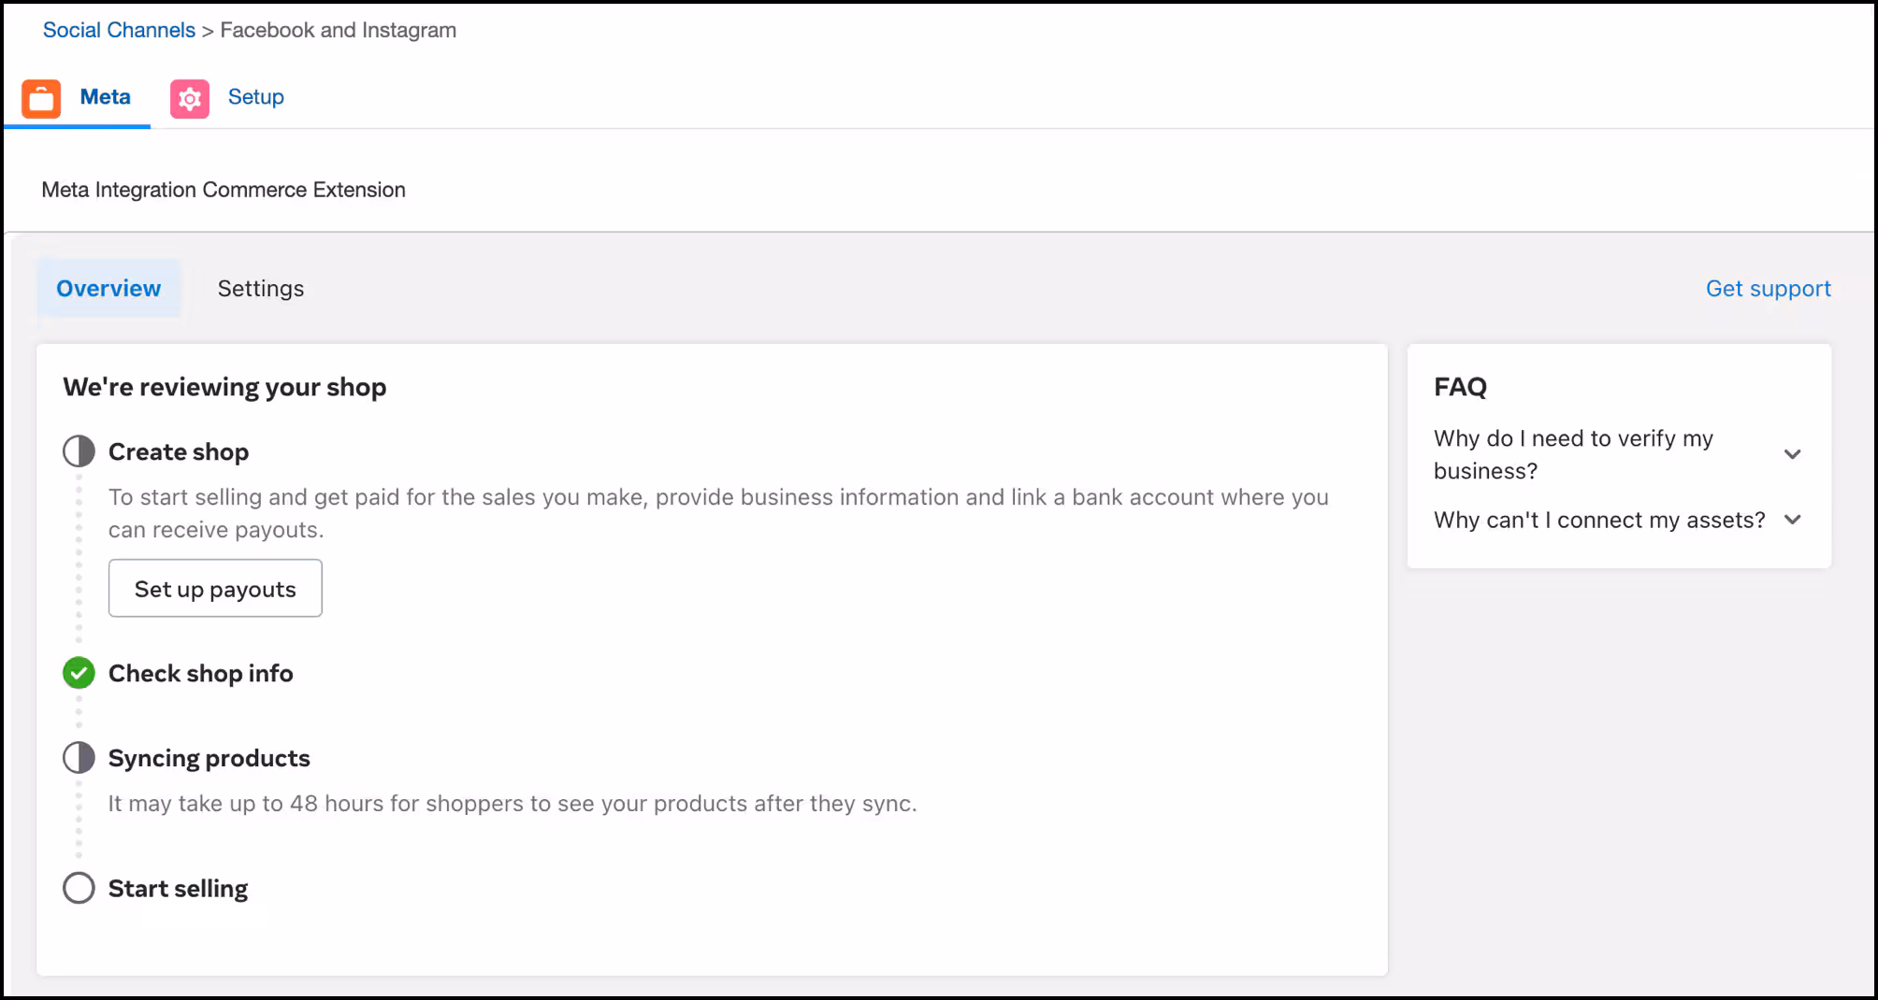Click 'Meta Integration Commerce Extension' heading
Screen dimensions: 1878x1000
[224, 190]
